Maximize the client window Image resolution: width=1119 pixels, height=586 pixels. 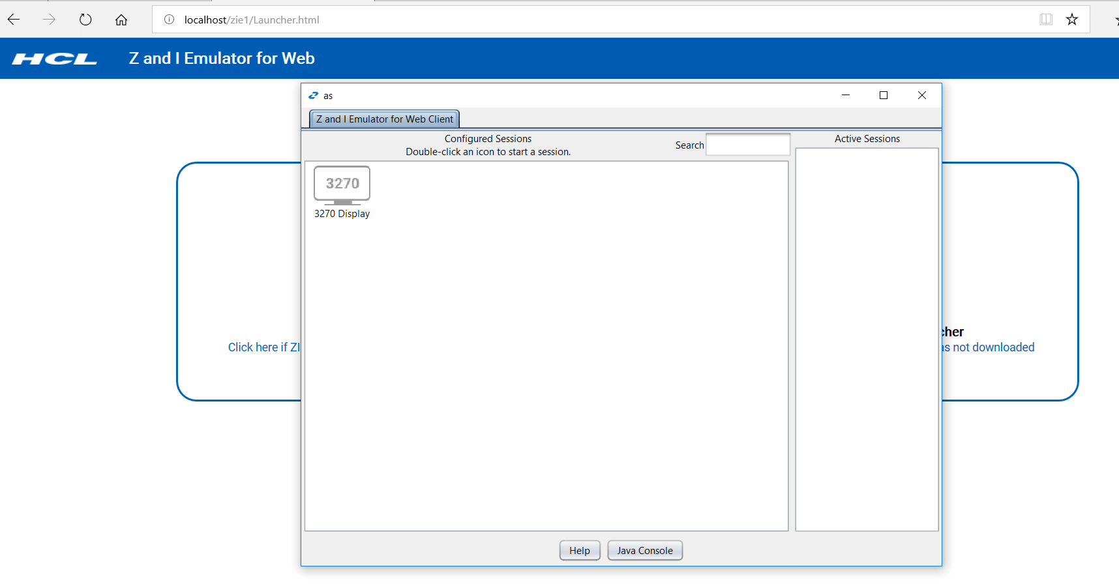pyautogui.click(x=884, y=95)
